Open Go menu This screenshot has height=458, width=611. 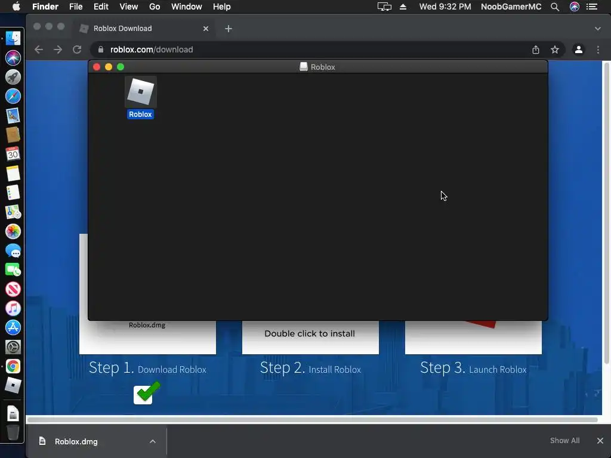coord(155,7)
